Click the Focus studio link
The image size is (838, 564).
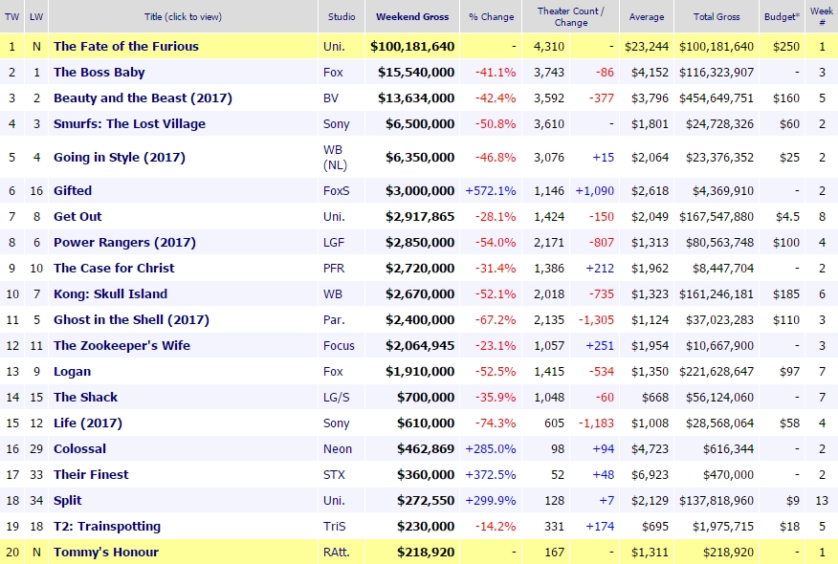coord(339,345)
